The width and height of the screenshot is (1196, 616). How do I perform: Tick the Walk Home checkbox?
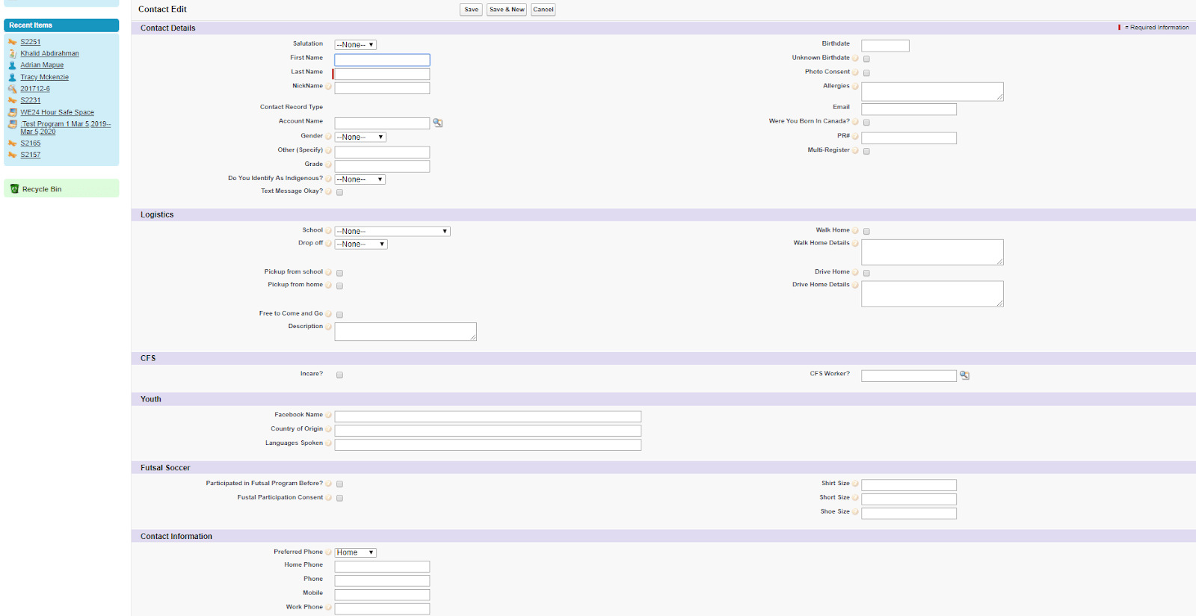(x=866, y=232)
